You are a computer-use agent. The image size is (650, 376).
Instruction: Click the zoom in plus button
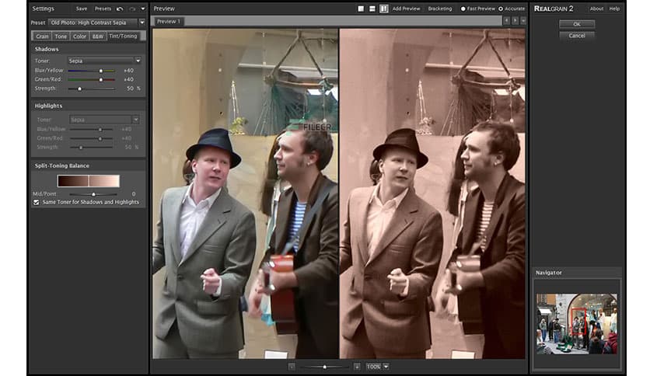pos(357,367)
